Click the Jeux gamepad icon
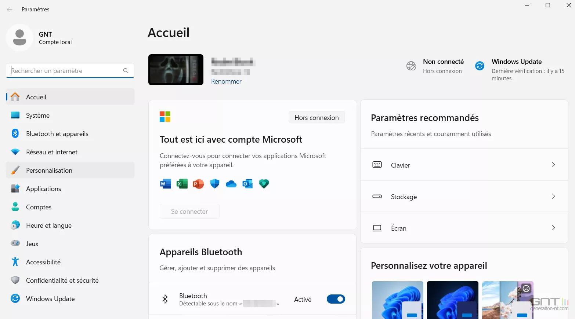The image size is (575, 319). click(15, 243)
